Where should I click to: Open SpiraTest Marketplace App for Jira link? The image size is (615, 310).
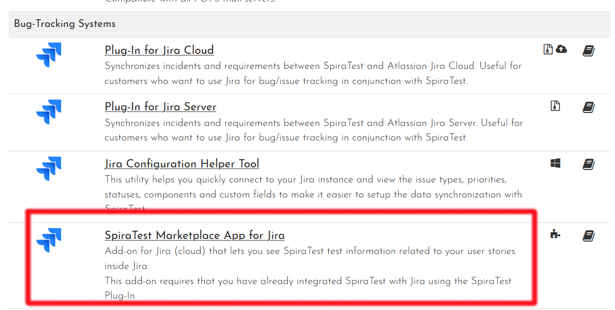(x=194, y=236)
